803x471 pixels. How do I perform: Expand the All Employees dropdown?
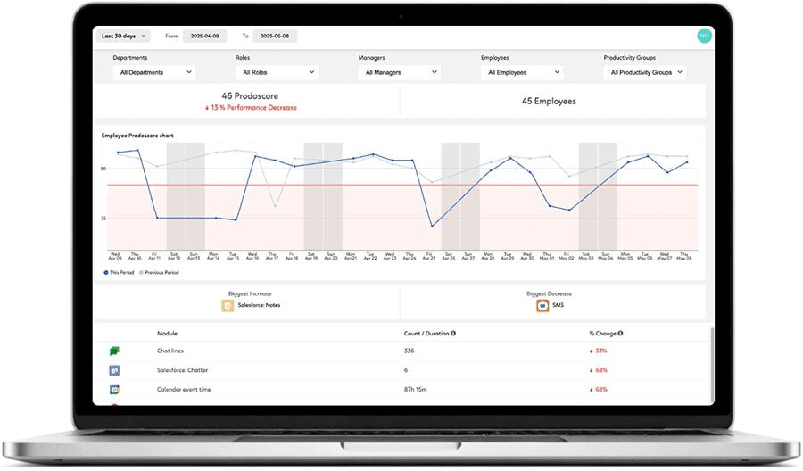[522, 72]
